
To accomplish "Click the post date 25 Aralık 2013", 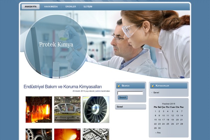I will point(79,91).
